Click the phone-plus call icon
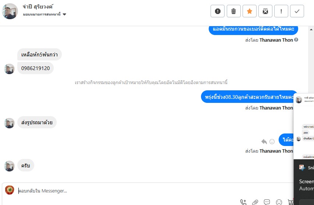This screenshot has height=205, width=314. click(x=243, y=202)
